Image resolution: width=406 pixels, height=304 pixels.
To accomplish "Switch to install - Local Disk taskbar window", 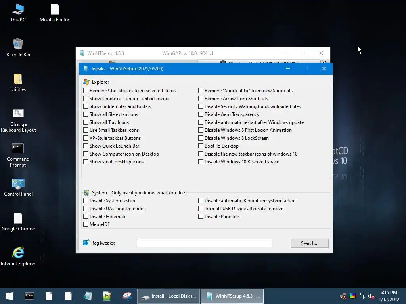I will pyautogui.click(x=169, y=296).
